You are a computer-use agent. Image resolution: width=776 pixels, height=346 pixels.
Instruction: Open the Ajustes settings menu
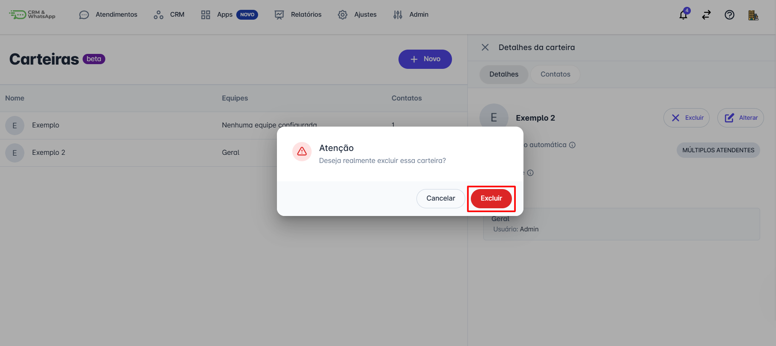tap(357, 15)
